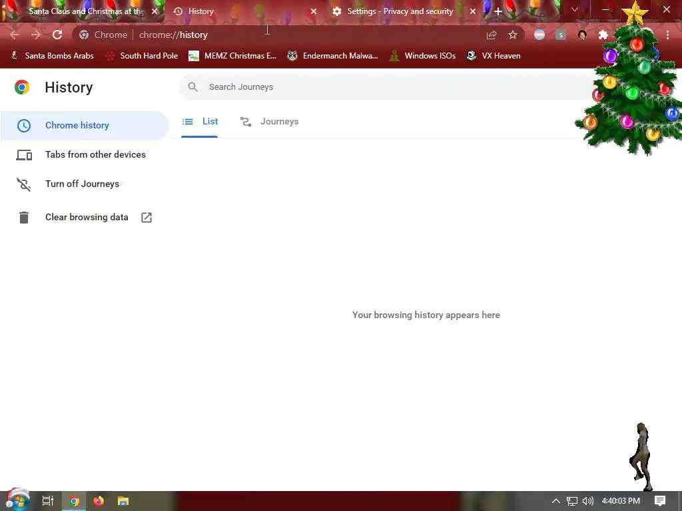
Task: Open Santa Bombs Arabs bookmark
Action: point(52,56)
